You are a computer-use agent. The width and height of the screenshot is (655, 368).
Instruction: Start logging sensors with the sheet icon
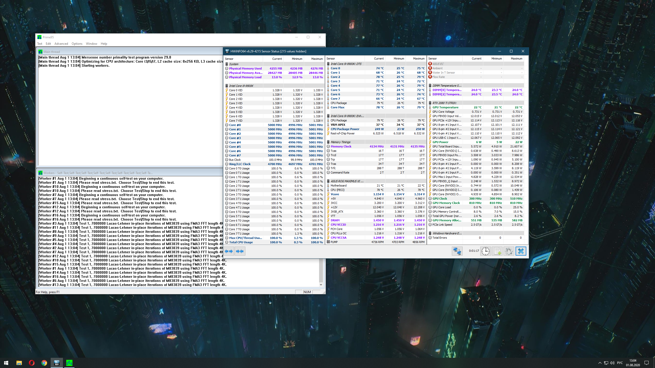point(497,251)
